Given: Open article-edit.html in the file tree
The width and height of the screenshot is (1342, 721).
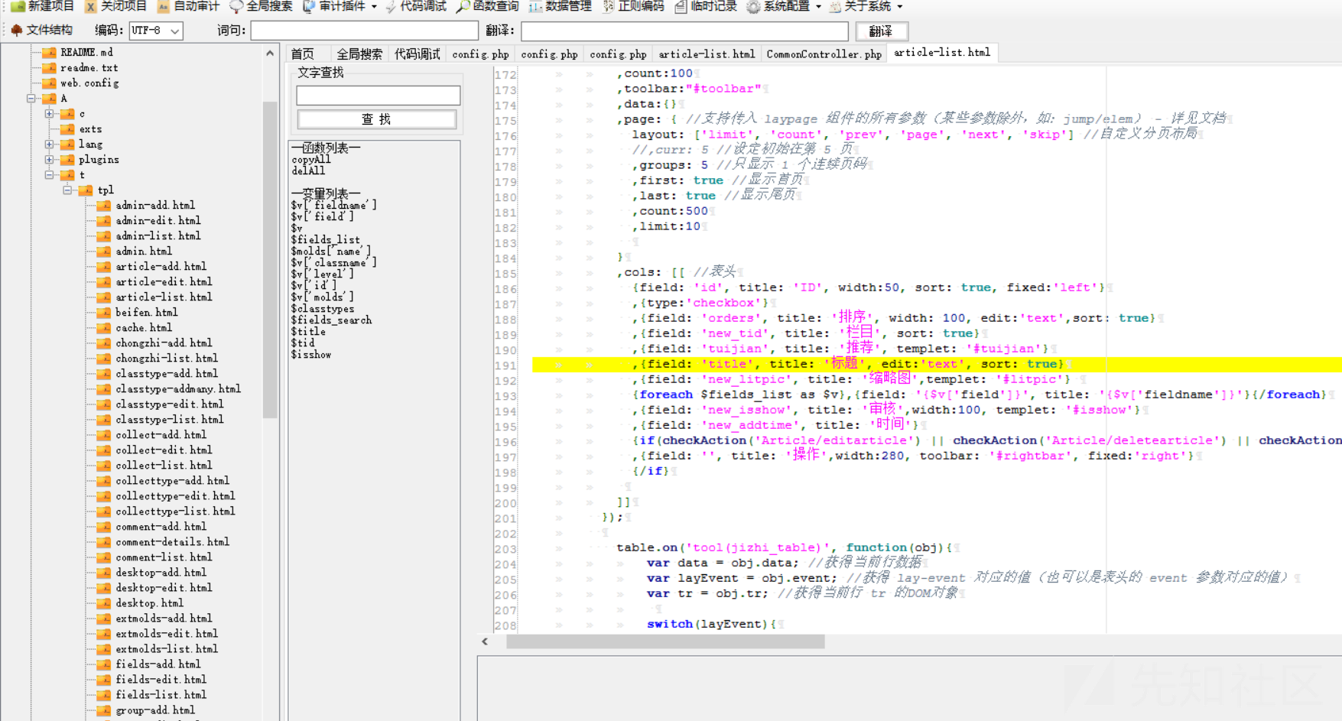Looking at the screenshot, I should [164, 281].
